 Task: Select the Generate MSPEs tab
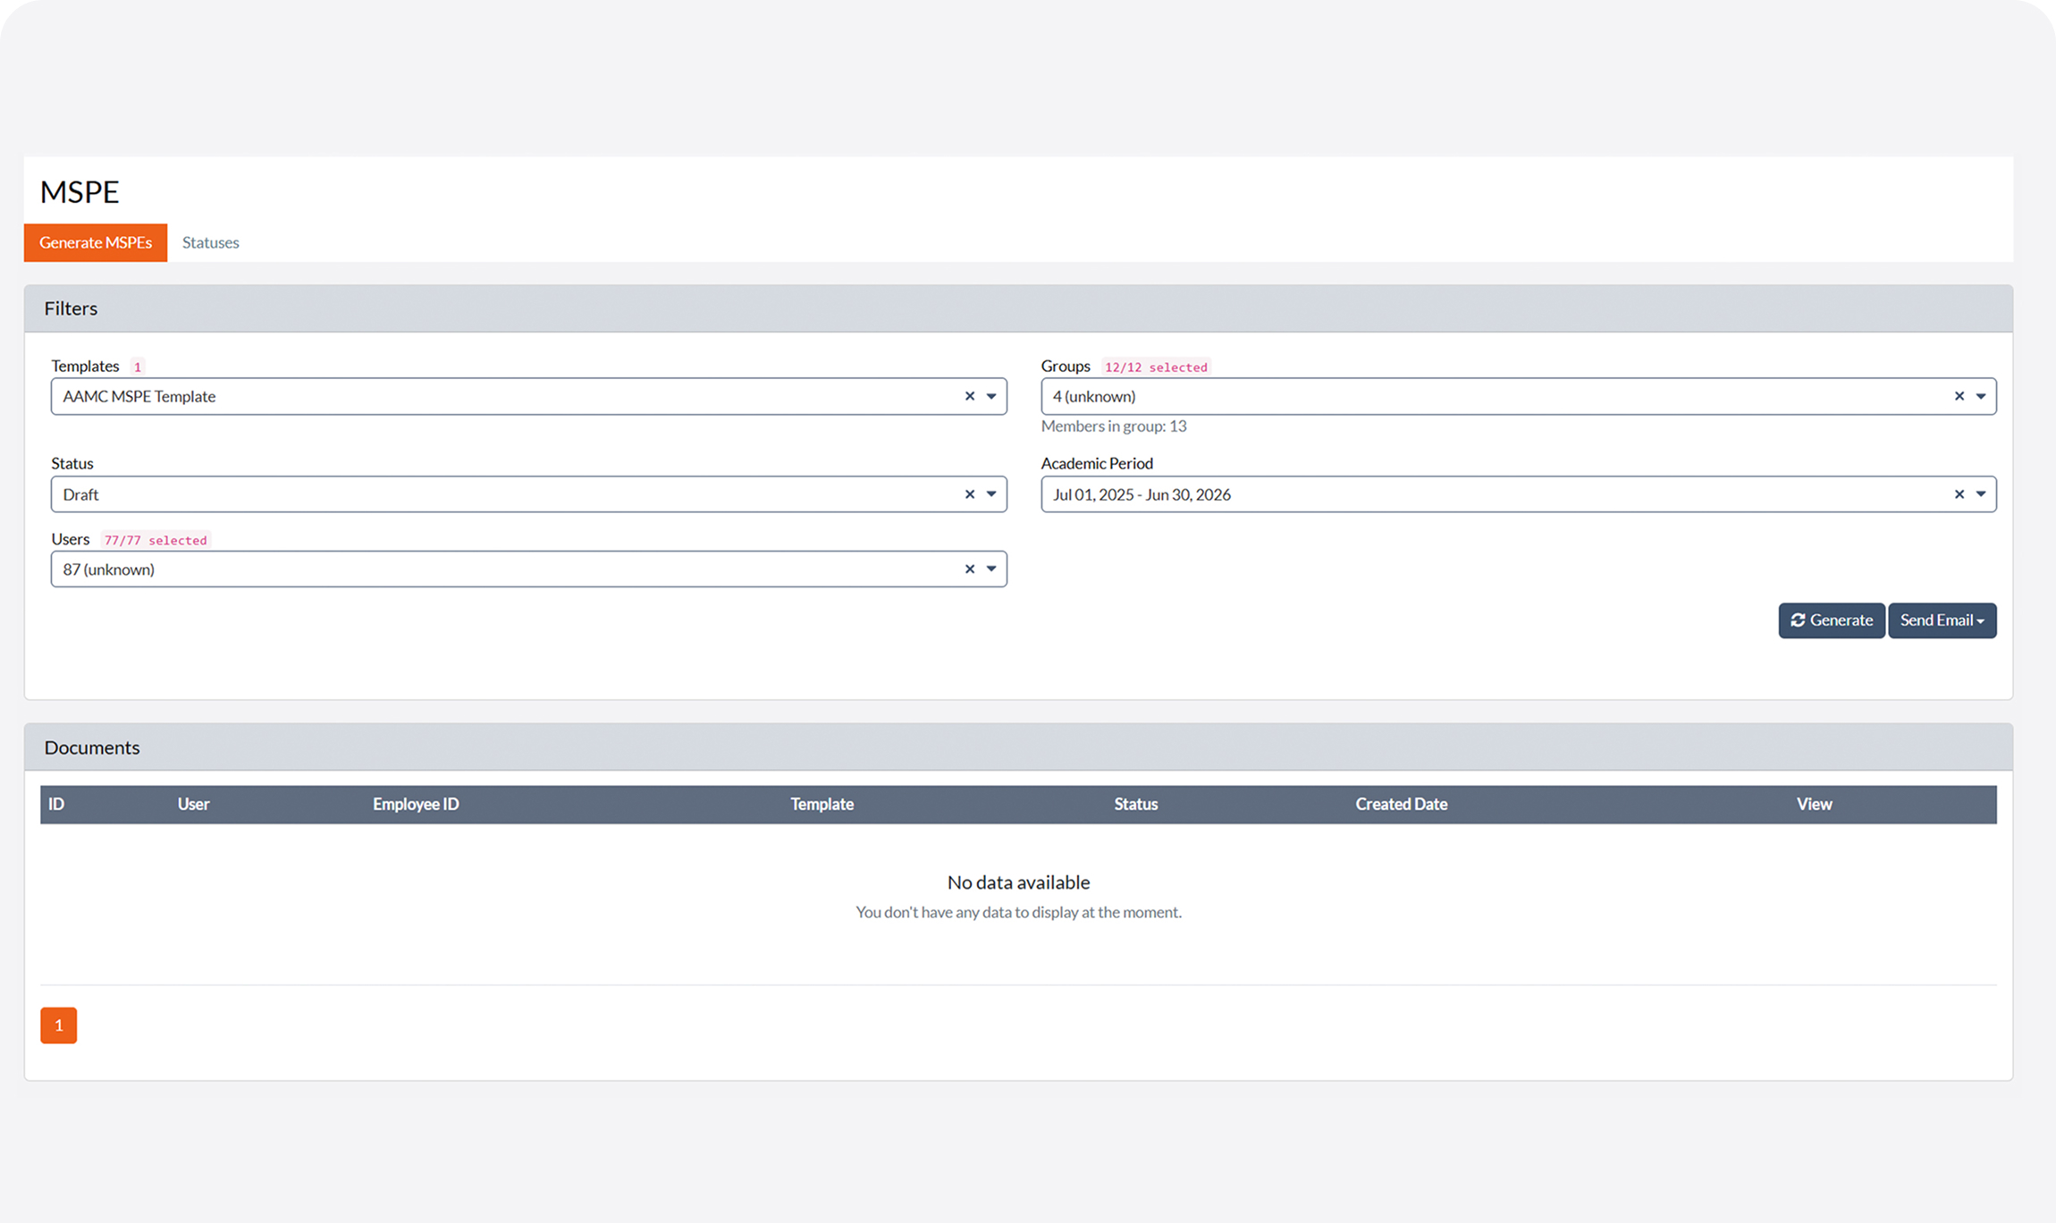click(x=96, y=242)
